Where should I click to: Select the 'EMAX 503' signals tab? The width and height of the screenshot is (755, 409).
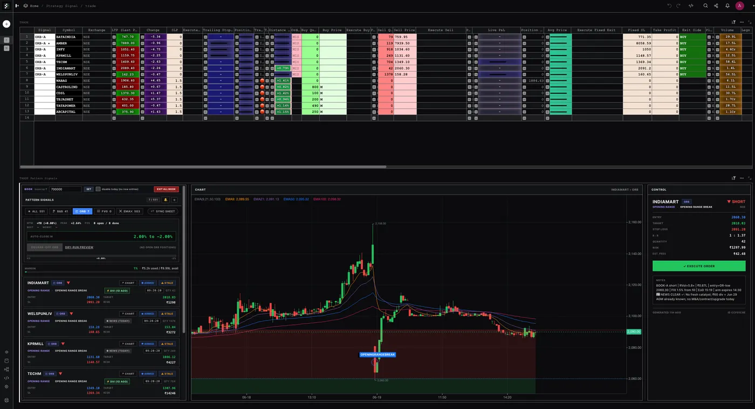[x=129, y=211]
